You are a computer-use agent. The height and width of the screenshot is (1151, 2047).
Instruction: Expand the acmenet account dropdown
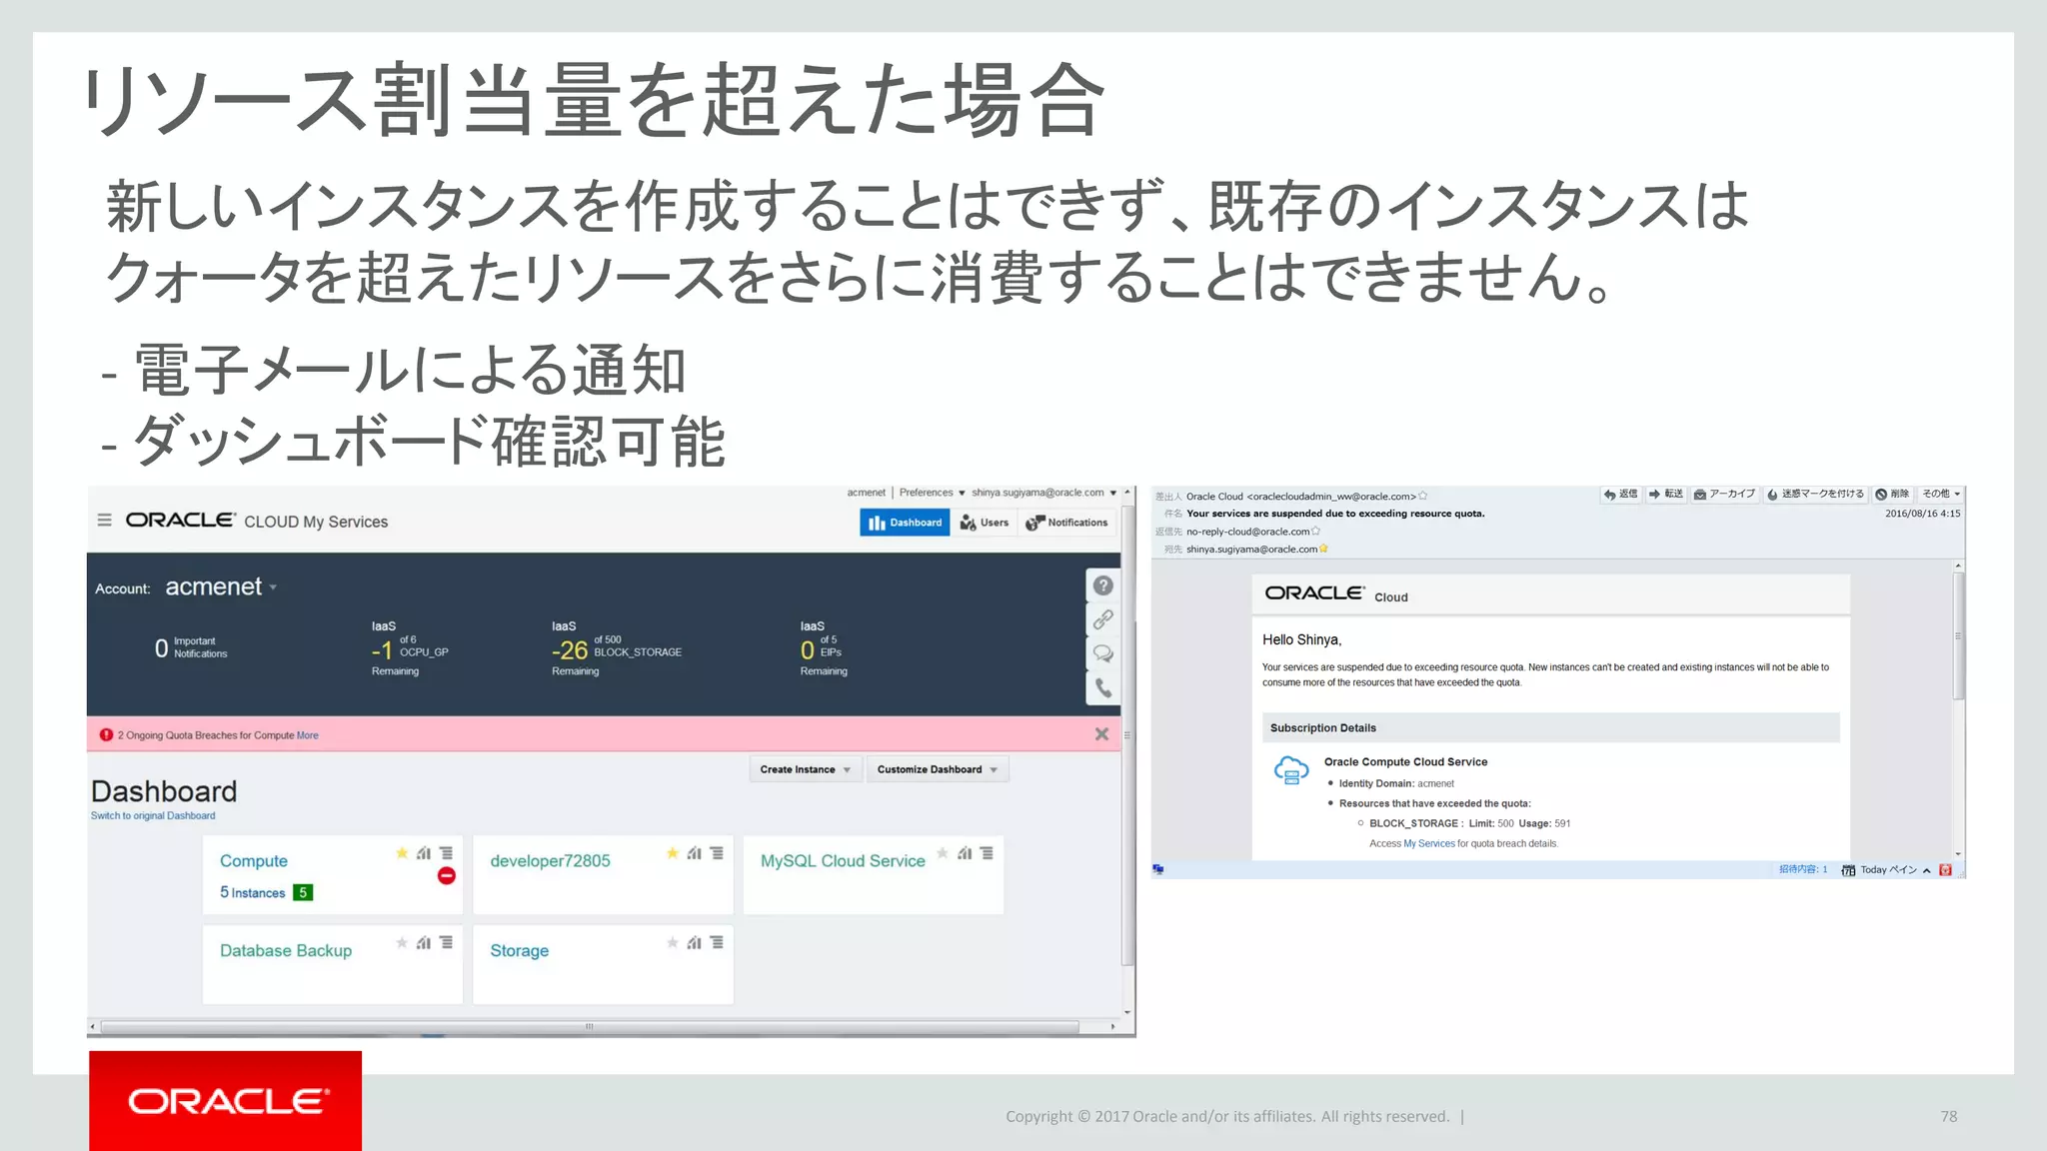tap(273, 587)
